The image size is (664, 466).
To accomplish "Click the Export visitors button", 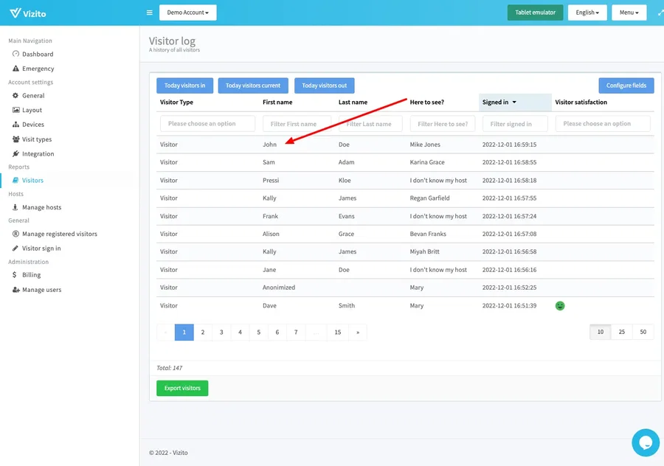I will tap(182, 388).
